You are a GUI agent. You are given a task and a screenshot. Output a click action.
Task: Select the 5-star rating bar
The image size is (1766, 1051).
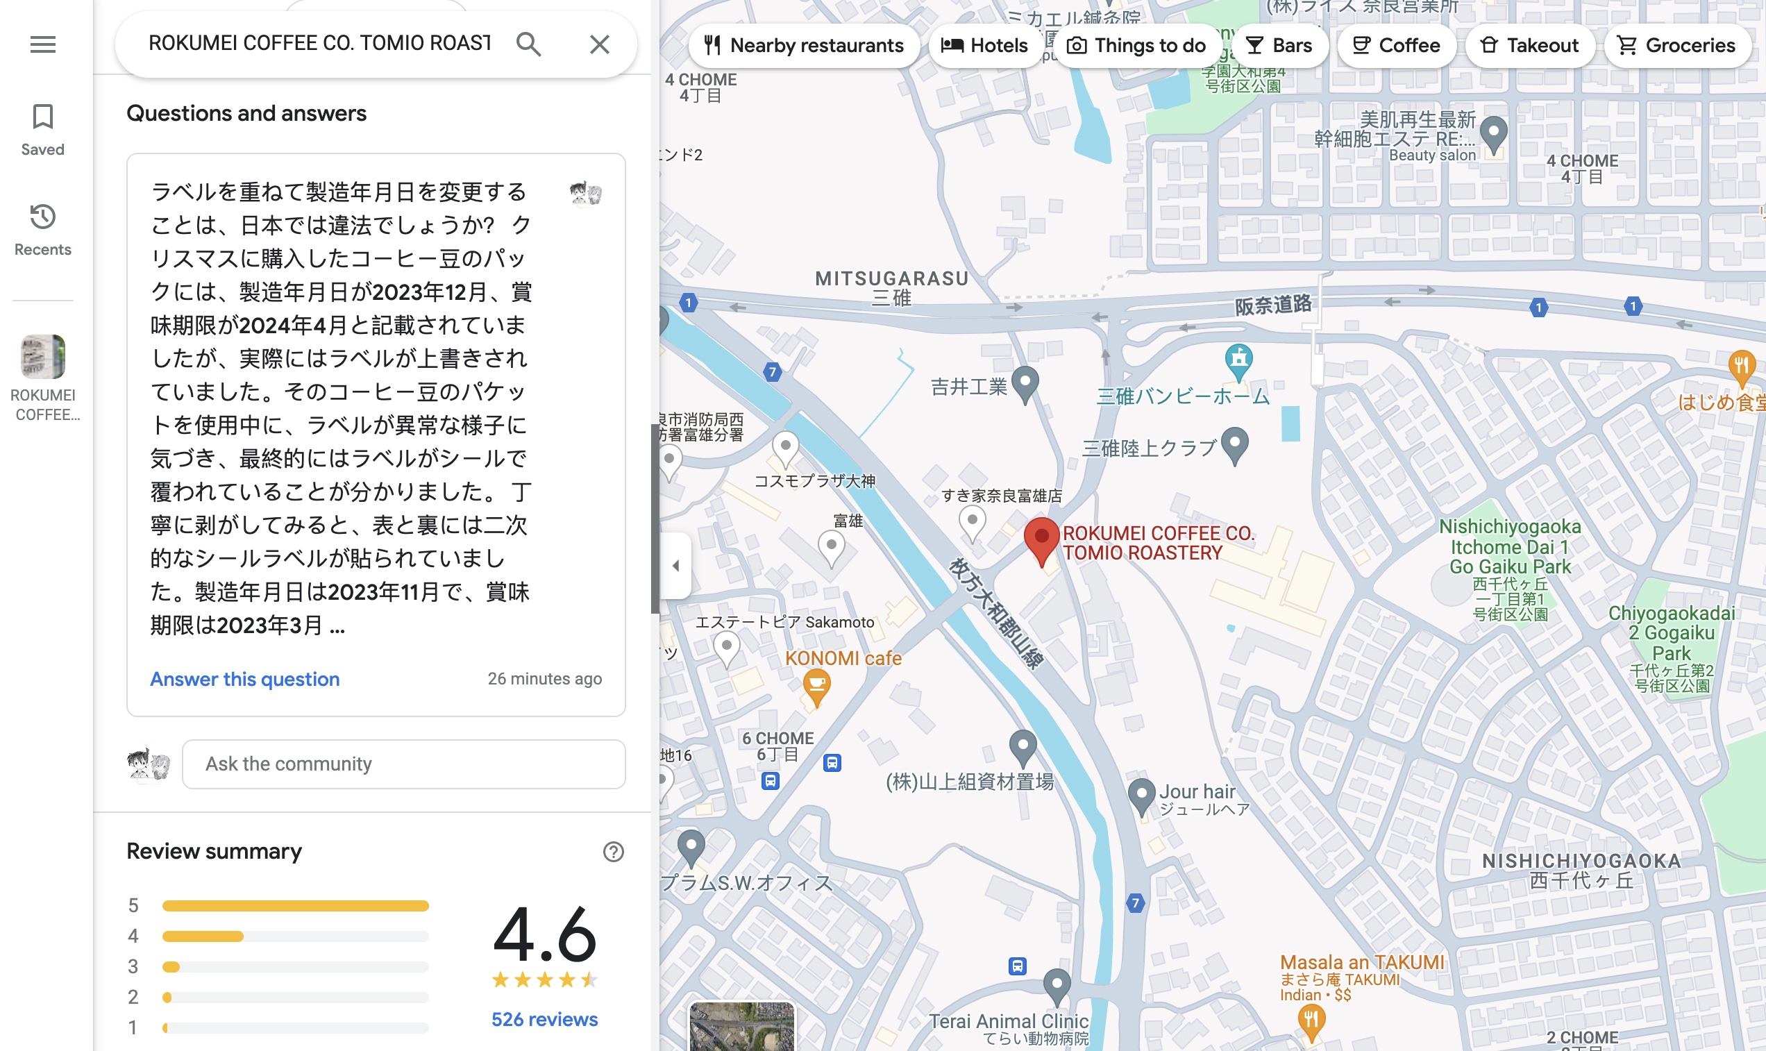click(x=295, y=906)
